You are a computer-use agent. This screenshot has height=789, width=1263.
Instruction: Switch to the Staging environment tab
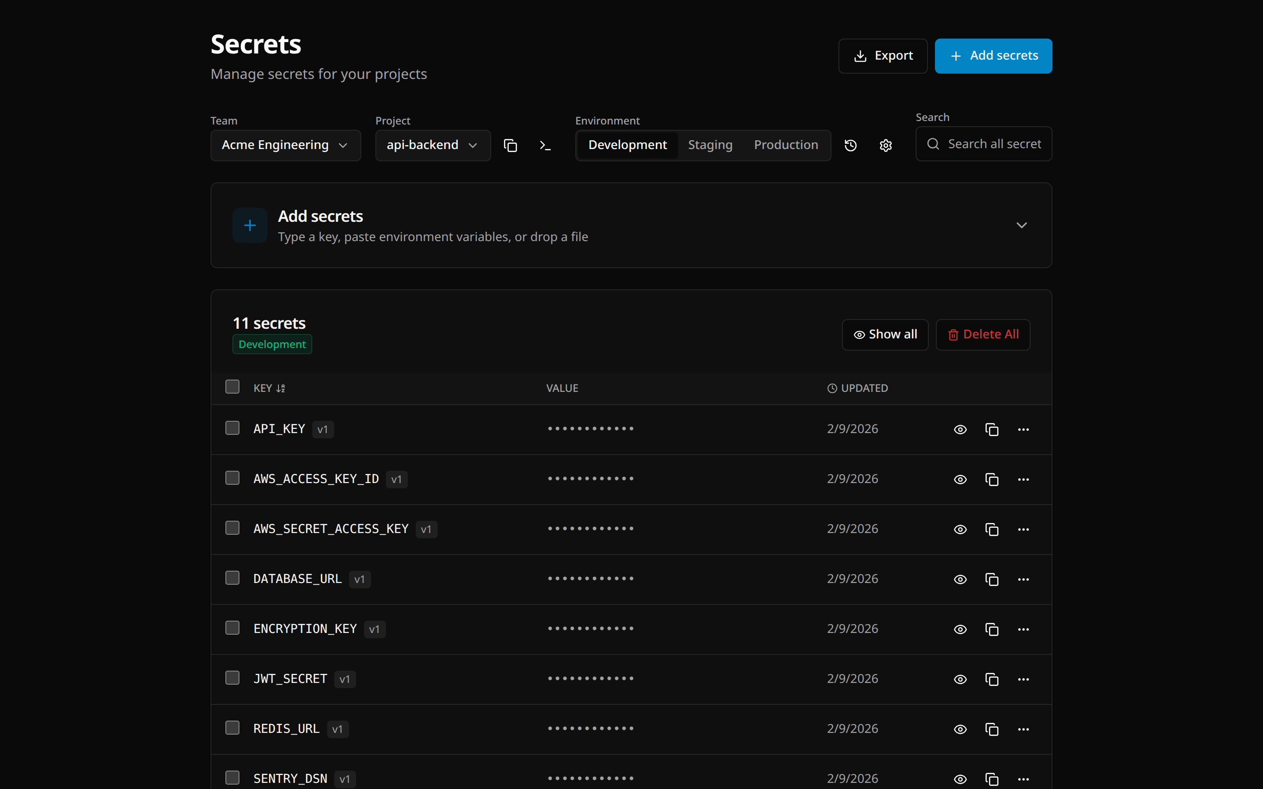[710, 146]
